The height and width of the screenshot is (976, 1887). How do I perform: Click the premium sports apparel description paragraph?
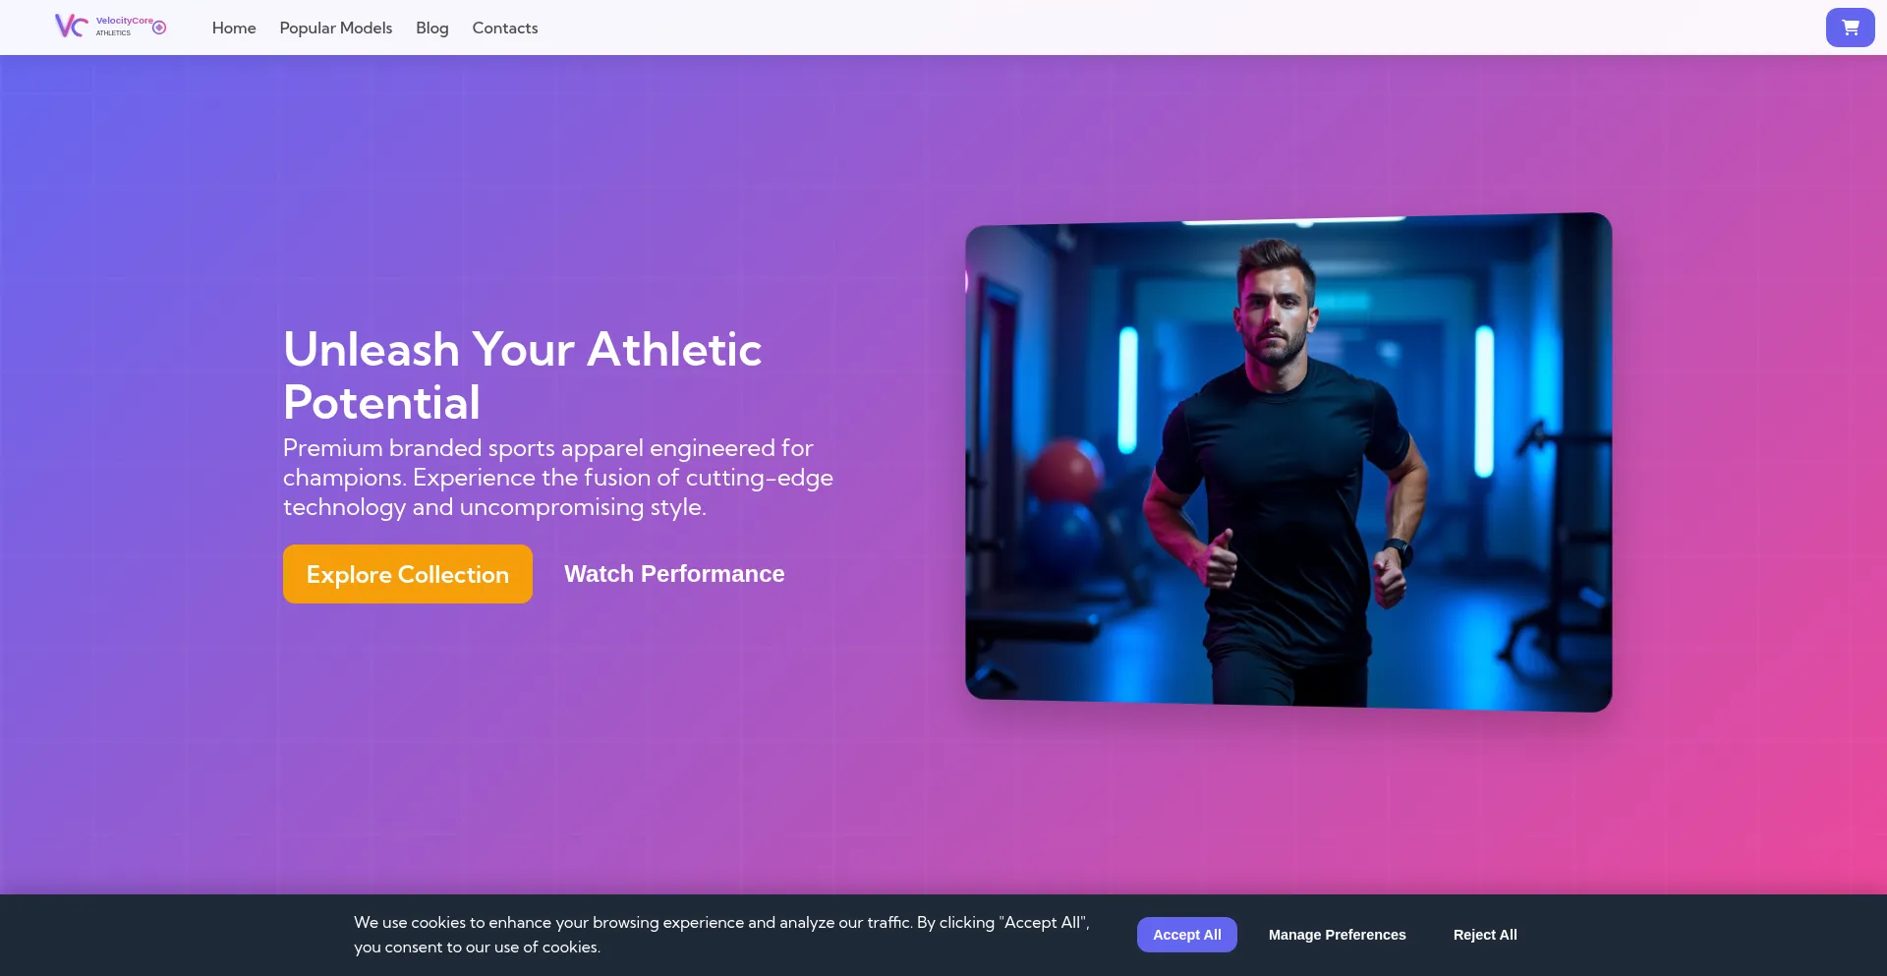click(558, 478)
